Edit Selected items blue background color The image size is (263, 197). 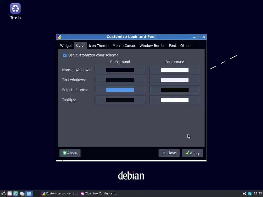click(120, 90)
